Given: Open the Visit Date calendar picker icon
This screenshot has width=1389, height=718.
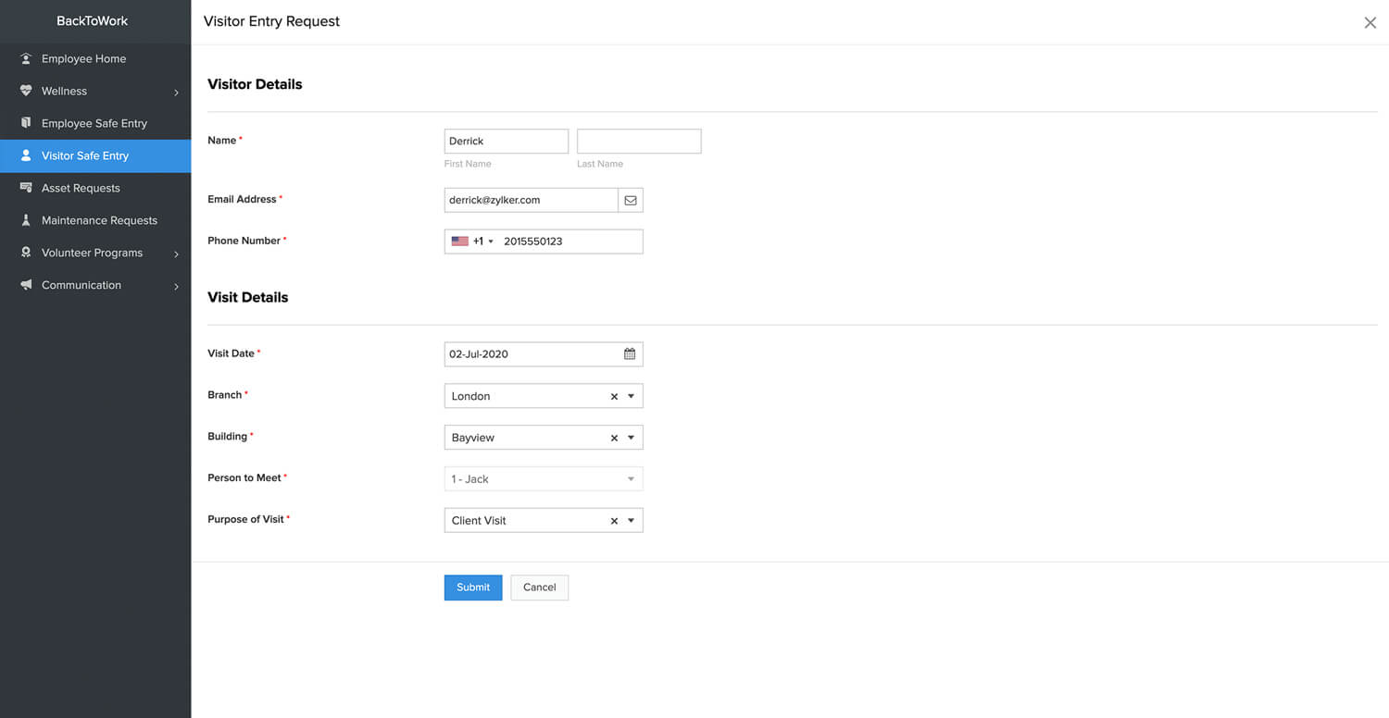Looking at the screenshot, I should coord(630,353).
